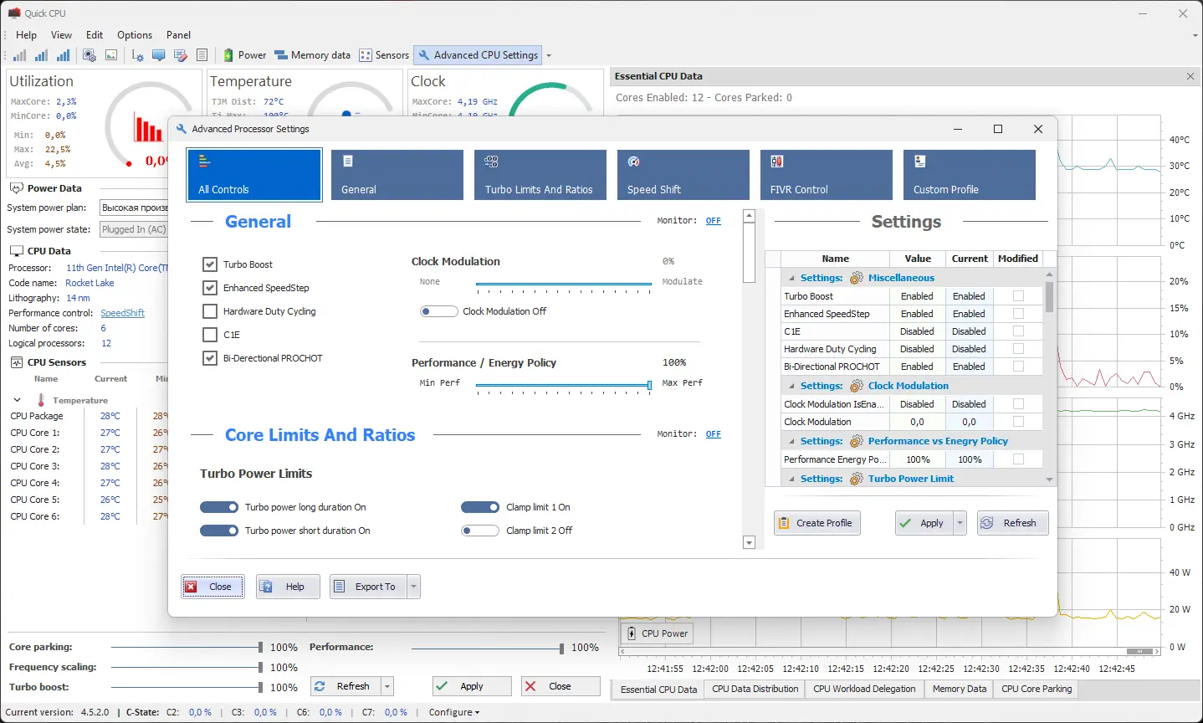Click the Help button in the dialog
The image size is (1203, 723).
tap(288, 587)
